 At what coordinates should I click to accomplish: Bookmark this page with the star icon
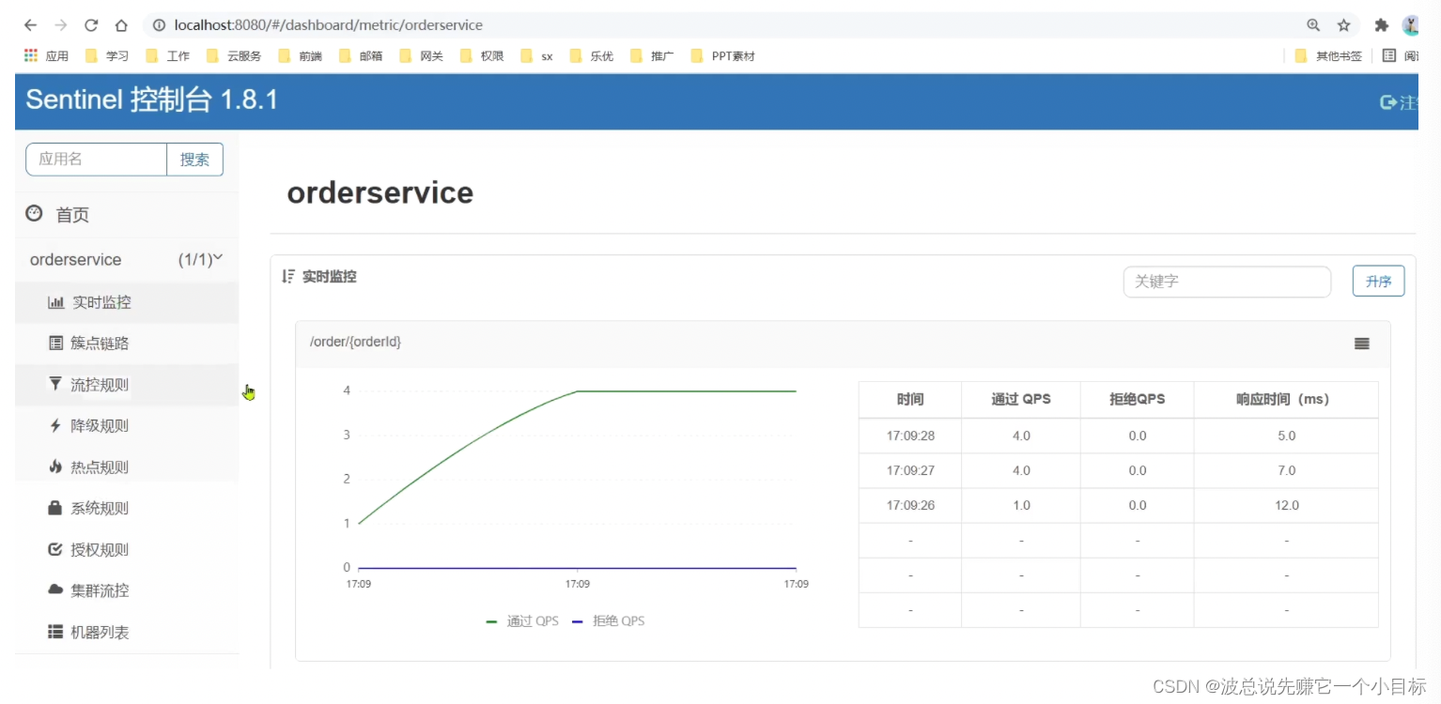click(1344, 25)
